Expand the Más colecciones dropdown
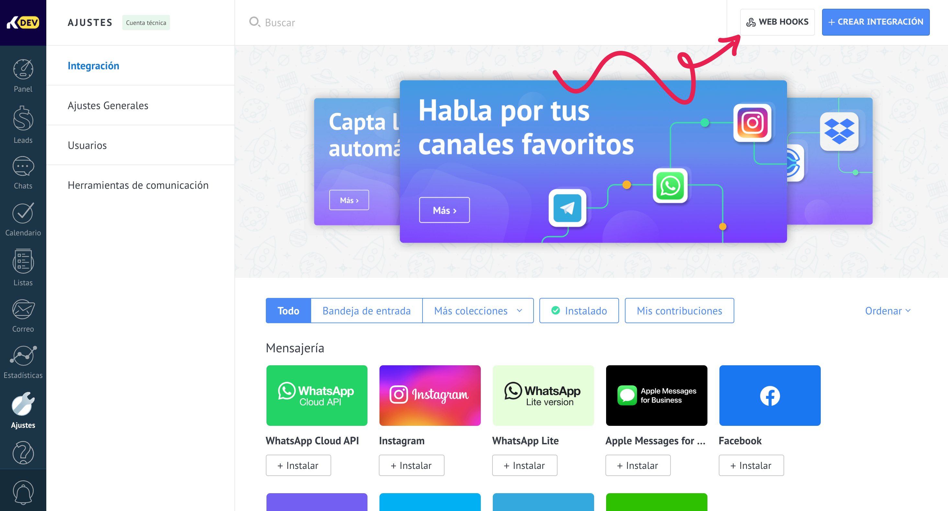 click(478, 311)
